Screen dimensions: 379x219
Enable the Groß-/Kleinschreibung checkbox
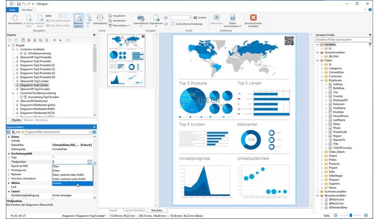coord(173,24)
